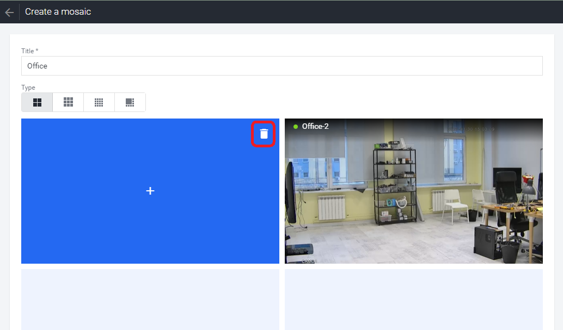Open the Office-2 camera video feed
The height and width of the screenshot is (330, 563).
tap(413, 201)
